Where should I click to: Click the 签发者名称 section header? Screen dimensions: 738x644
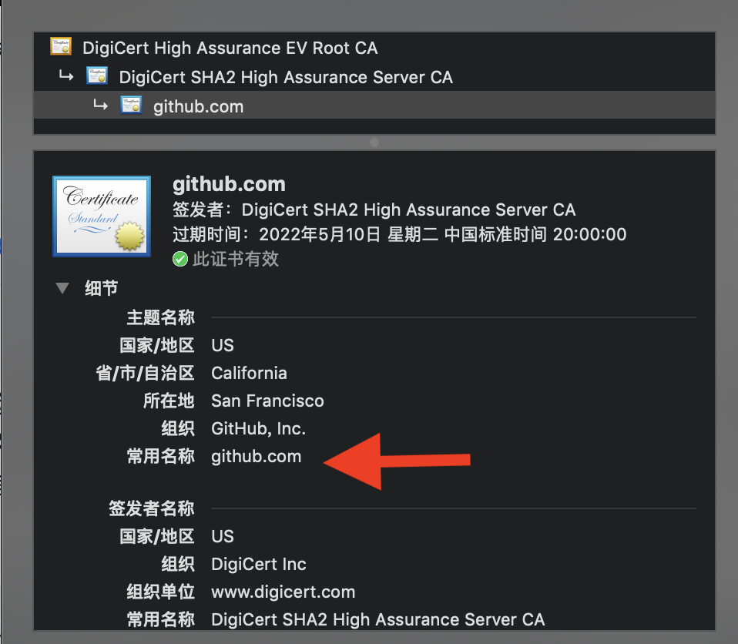click(151, 508)
